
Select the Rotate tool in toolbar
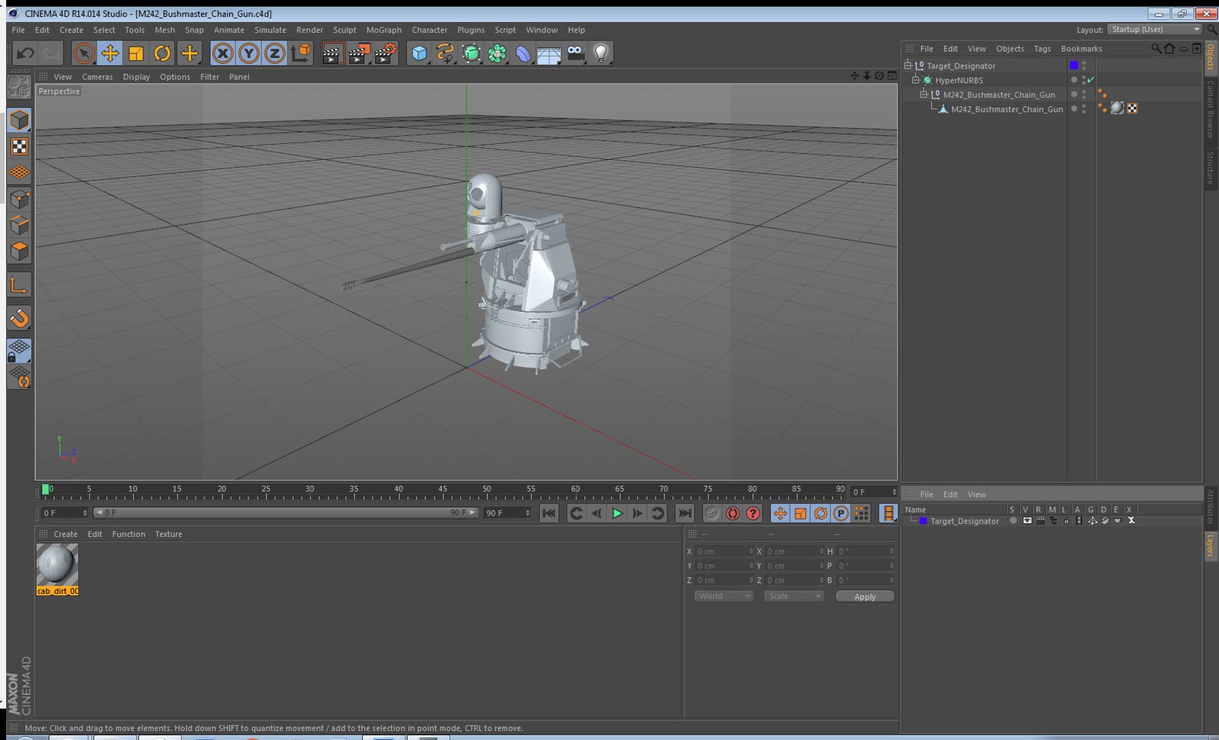click(162, 53)
